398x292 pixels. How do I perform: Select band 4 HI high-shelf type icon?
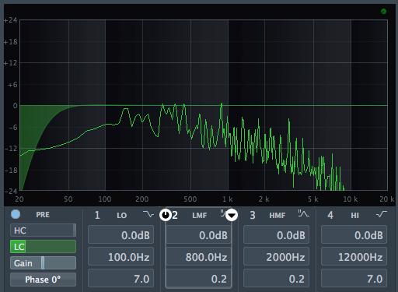click(x=382, y=214)
